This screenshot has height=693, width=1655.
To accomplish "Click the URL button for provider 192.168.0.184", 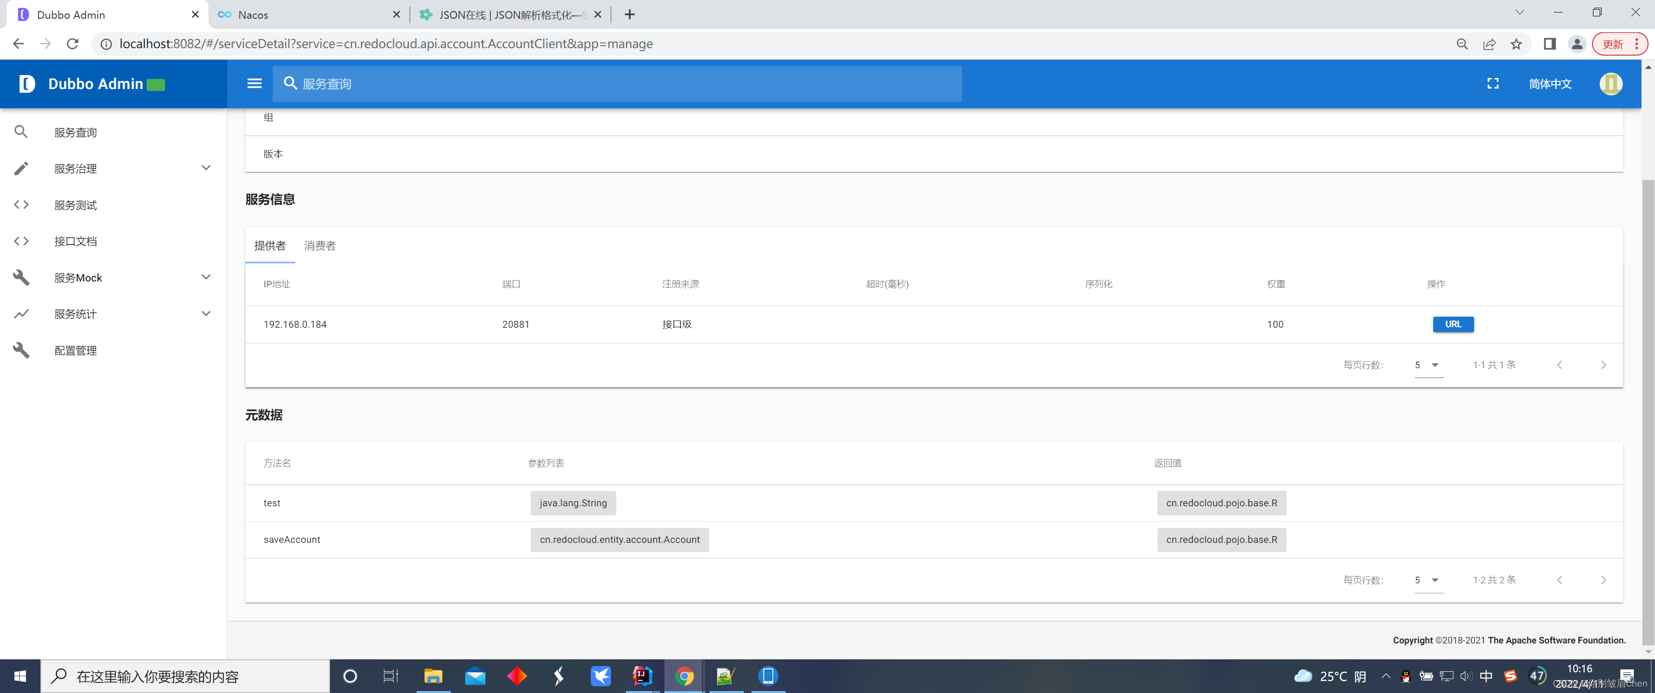I will tap(1452, 324).
